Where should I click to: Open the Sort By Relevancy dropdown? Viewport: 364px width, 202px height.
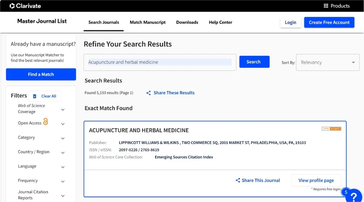[328, 62]
